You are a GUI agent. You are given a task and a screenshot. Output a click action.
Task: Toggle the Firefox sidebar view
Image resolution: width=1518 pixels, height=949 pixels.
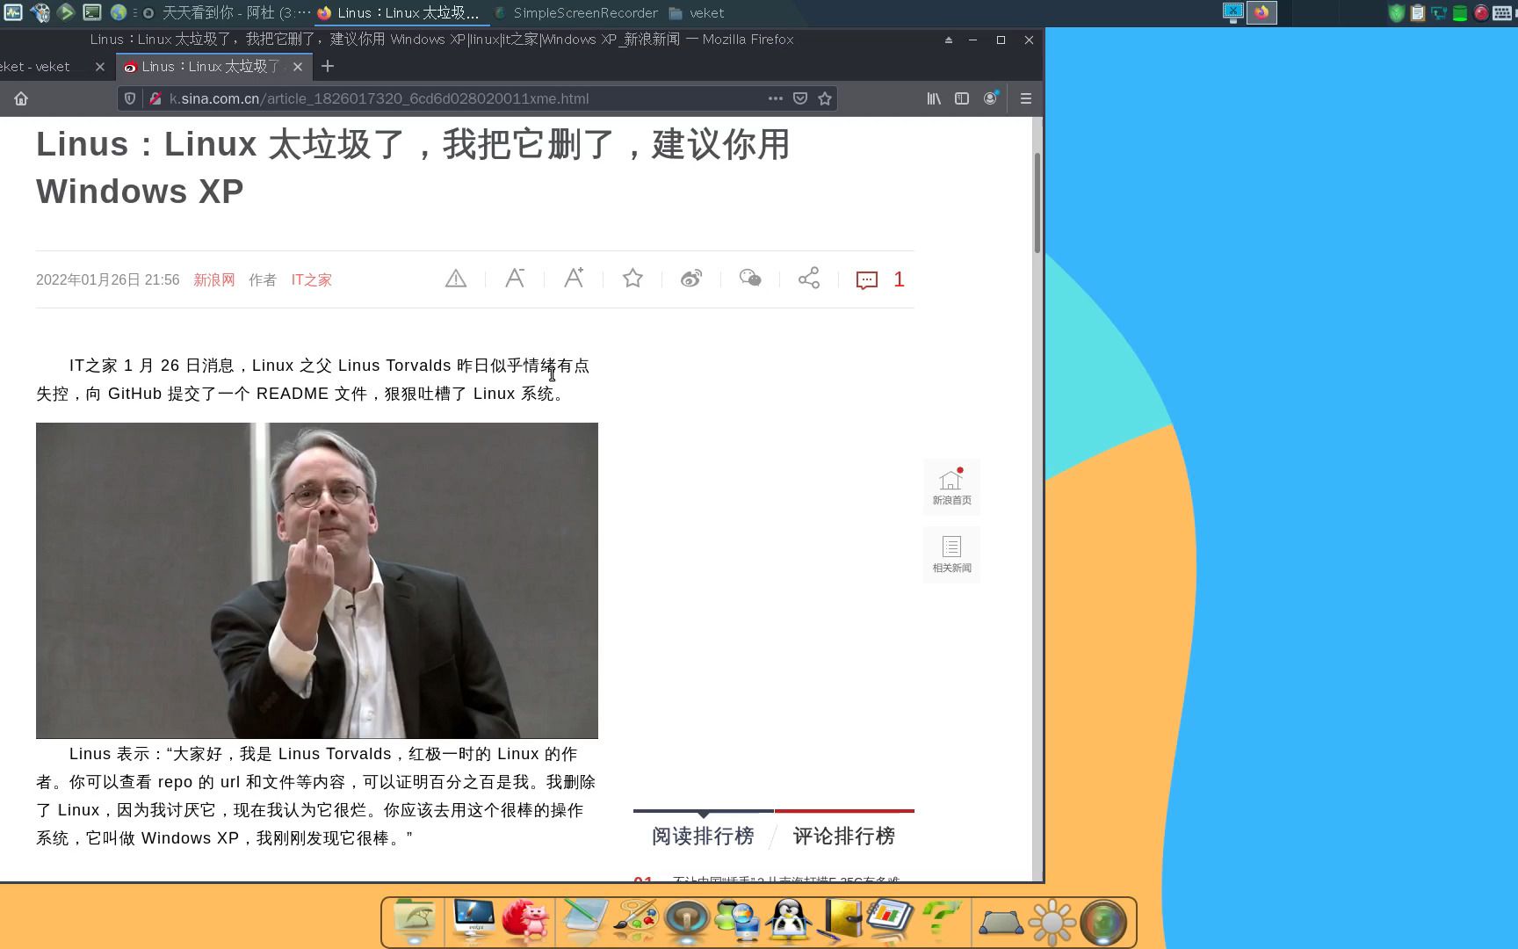coord(962,98)
